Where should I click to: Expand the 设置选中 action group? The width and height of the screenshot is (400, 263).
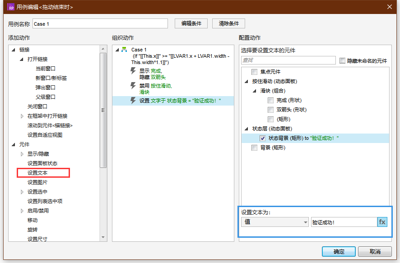[22, 192]
